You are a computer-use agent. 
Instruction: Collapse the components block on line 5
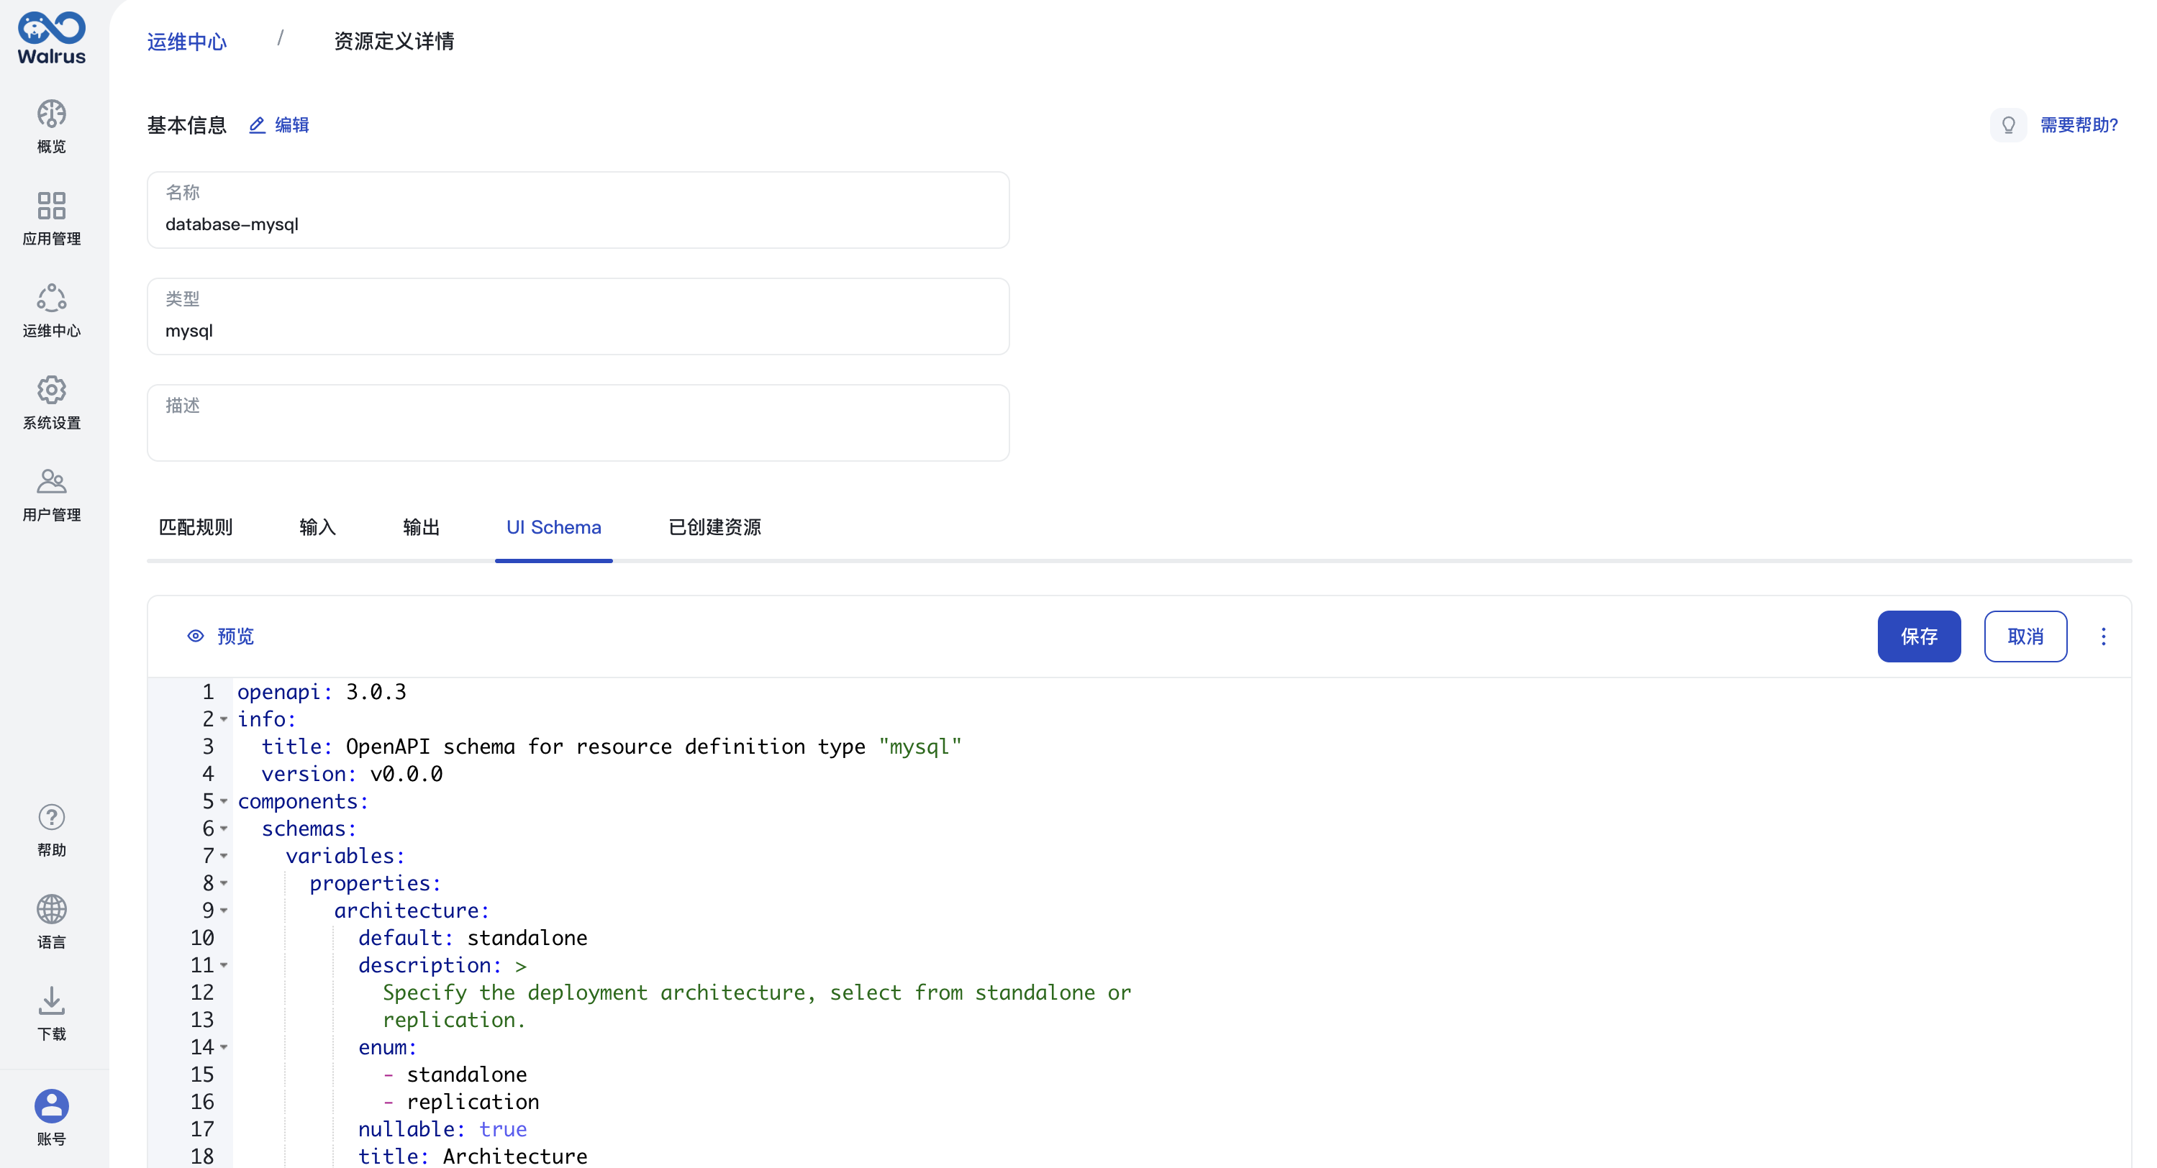[x=224, y=801]
